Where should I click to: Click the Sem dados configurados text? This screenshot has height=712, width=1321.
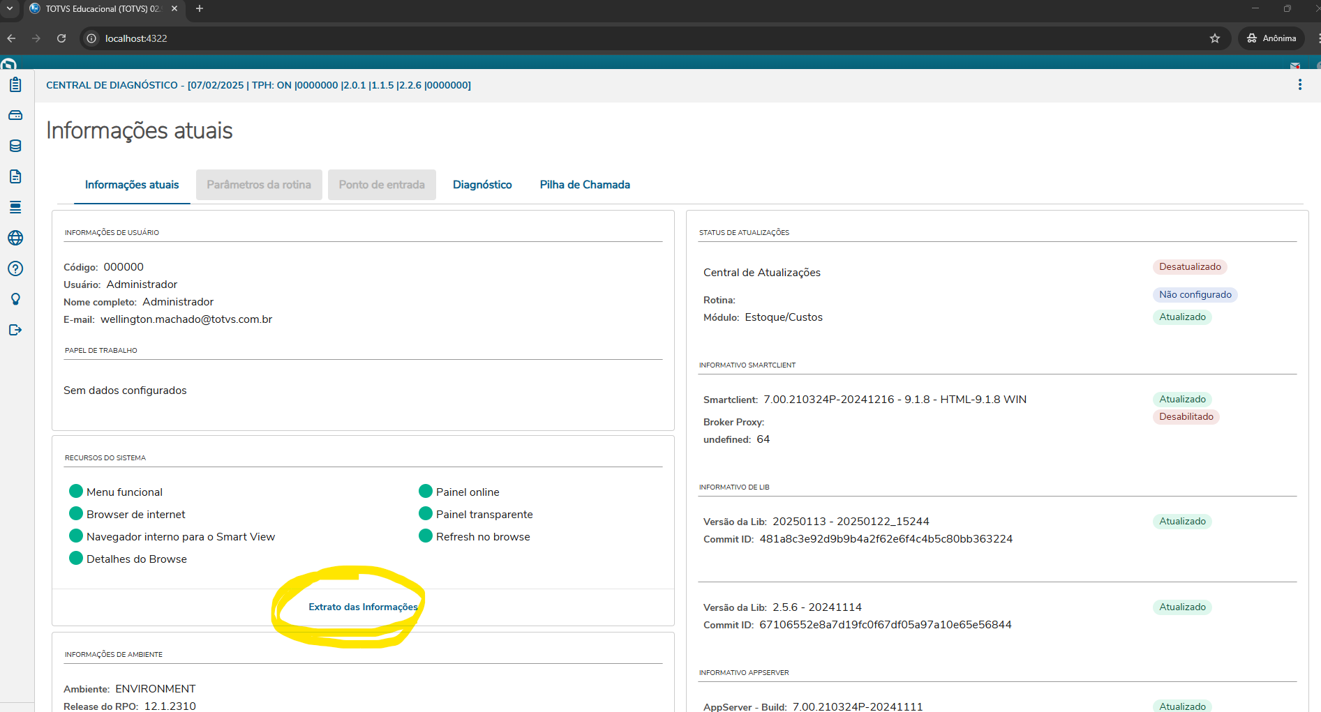click(x=125, y=391)
